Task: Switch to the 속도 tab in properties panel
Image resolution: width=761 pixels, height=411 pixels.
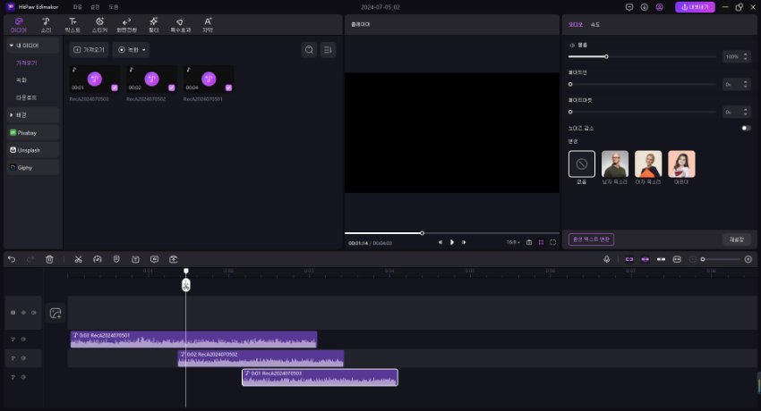Action: click(x=595, y=24)
